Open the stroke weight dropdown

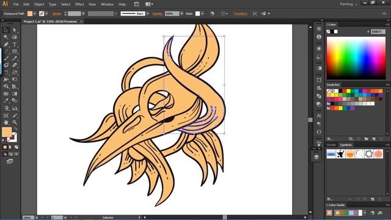pyautogui.click(x=83, y=13)
